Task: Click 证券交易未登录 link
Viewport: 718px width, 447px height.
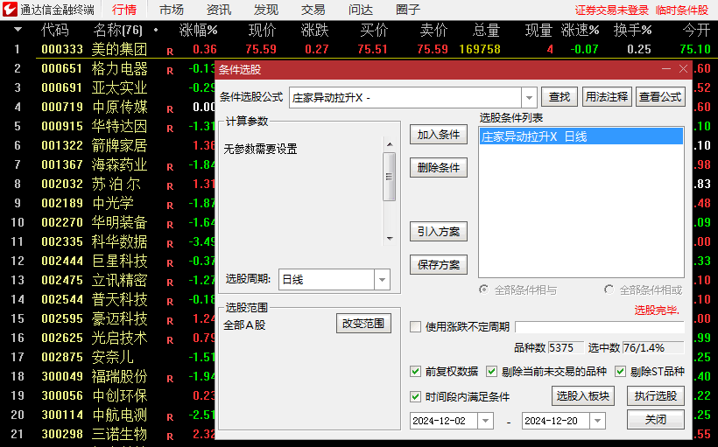Action: pyautogui.click(x=612, y=10)
